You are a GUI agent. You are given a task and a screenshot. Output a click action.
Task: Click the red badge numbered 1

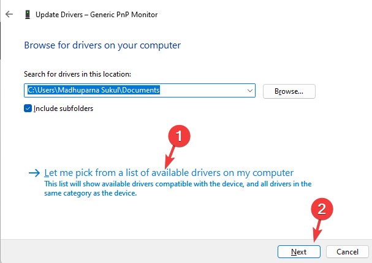coord(177,136)
